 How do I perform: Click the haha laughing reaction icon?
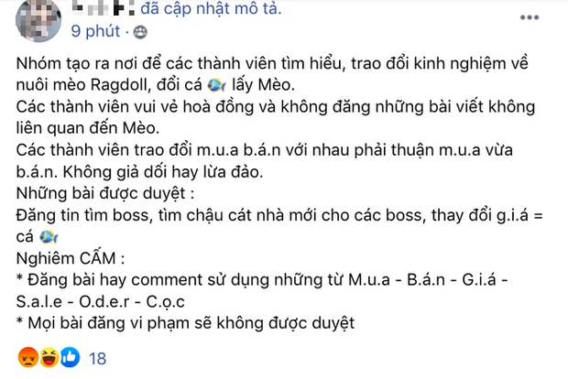pyautogui.click(x=49, y=357)
